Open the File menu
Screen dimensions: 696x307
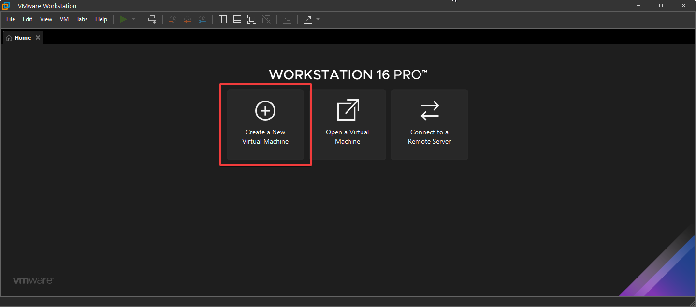[x=11, y=19]
